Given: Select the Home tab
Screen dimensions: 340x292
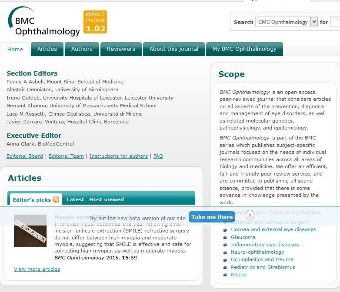Looking at the screenshot, I should [15, 49].
